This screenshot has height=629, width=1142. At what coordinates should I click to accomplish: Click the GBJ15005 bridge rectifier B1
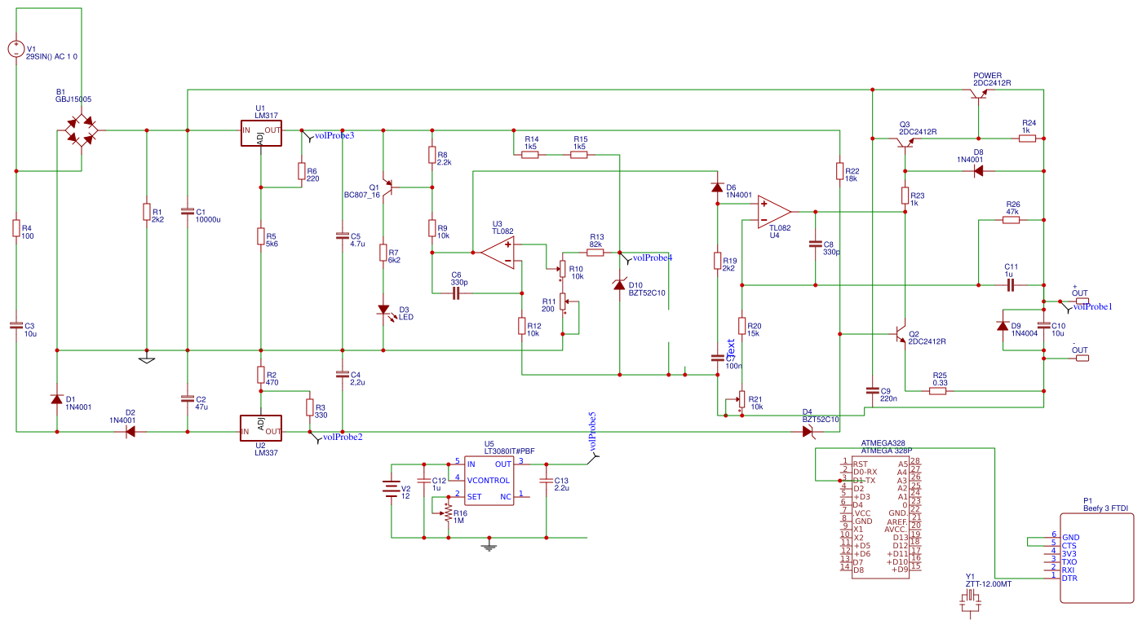click(x=82, y=129)
